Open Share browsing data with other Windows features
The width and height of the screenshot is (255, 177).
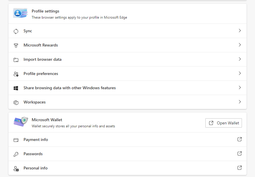pyautogui.click(x=127, y=88)
